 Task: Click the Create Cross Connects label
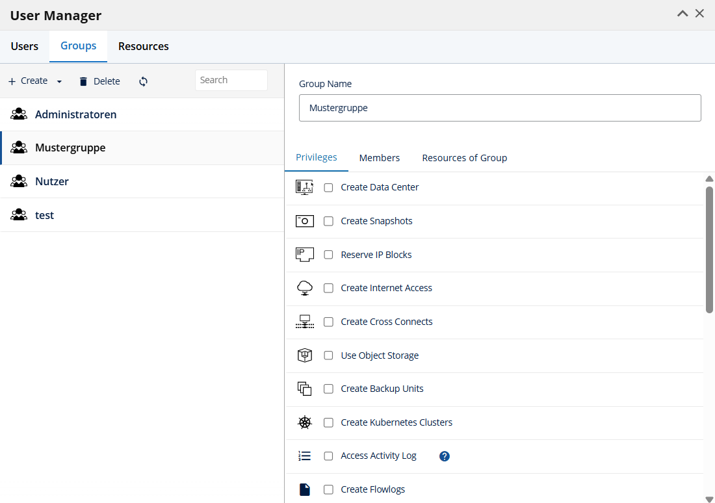387,322
